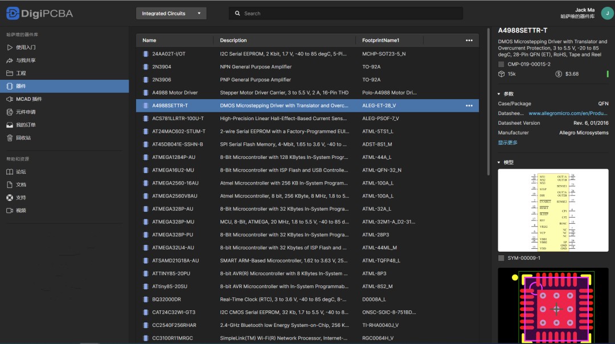Click the 回收站 trash icon
The height and width of the screenshot is (344, 615).
pos(10,138)
